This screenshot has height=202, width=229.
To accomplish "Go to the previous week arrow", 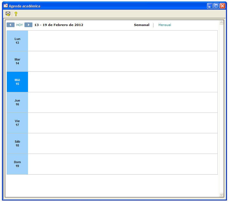I will pos(10,25).
